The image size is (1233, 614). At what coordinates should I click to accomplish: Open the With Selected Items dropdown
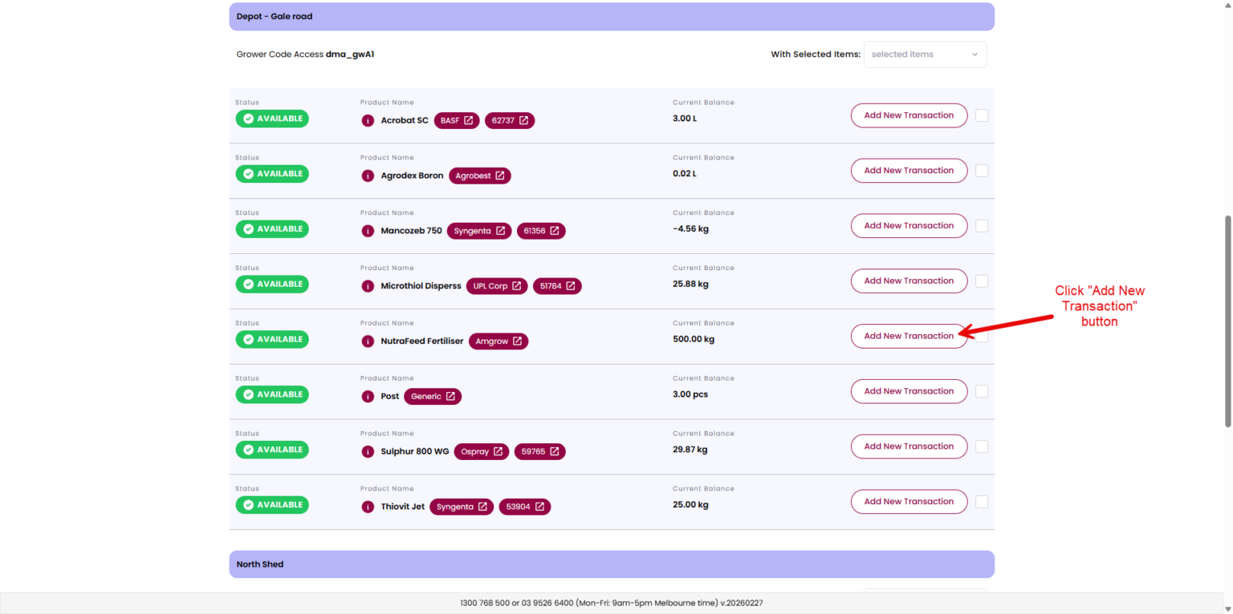point(925,55)
